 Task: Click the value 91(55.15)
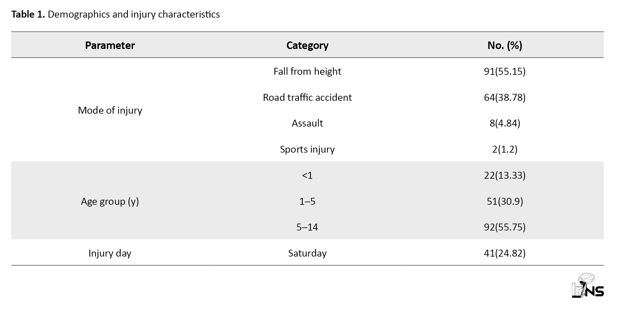point(504,72)
